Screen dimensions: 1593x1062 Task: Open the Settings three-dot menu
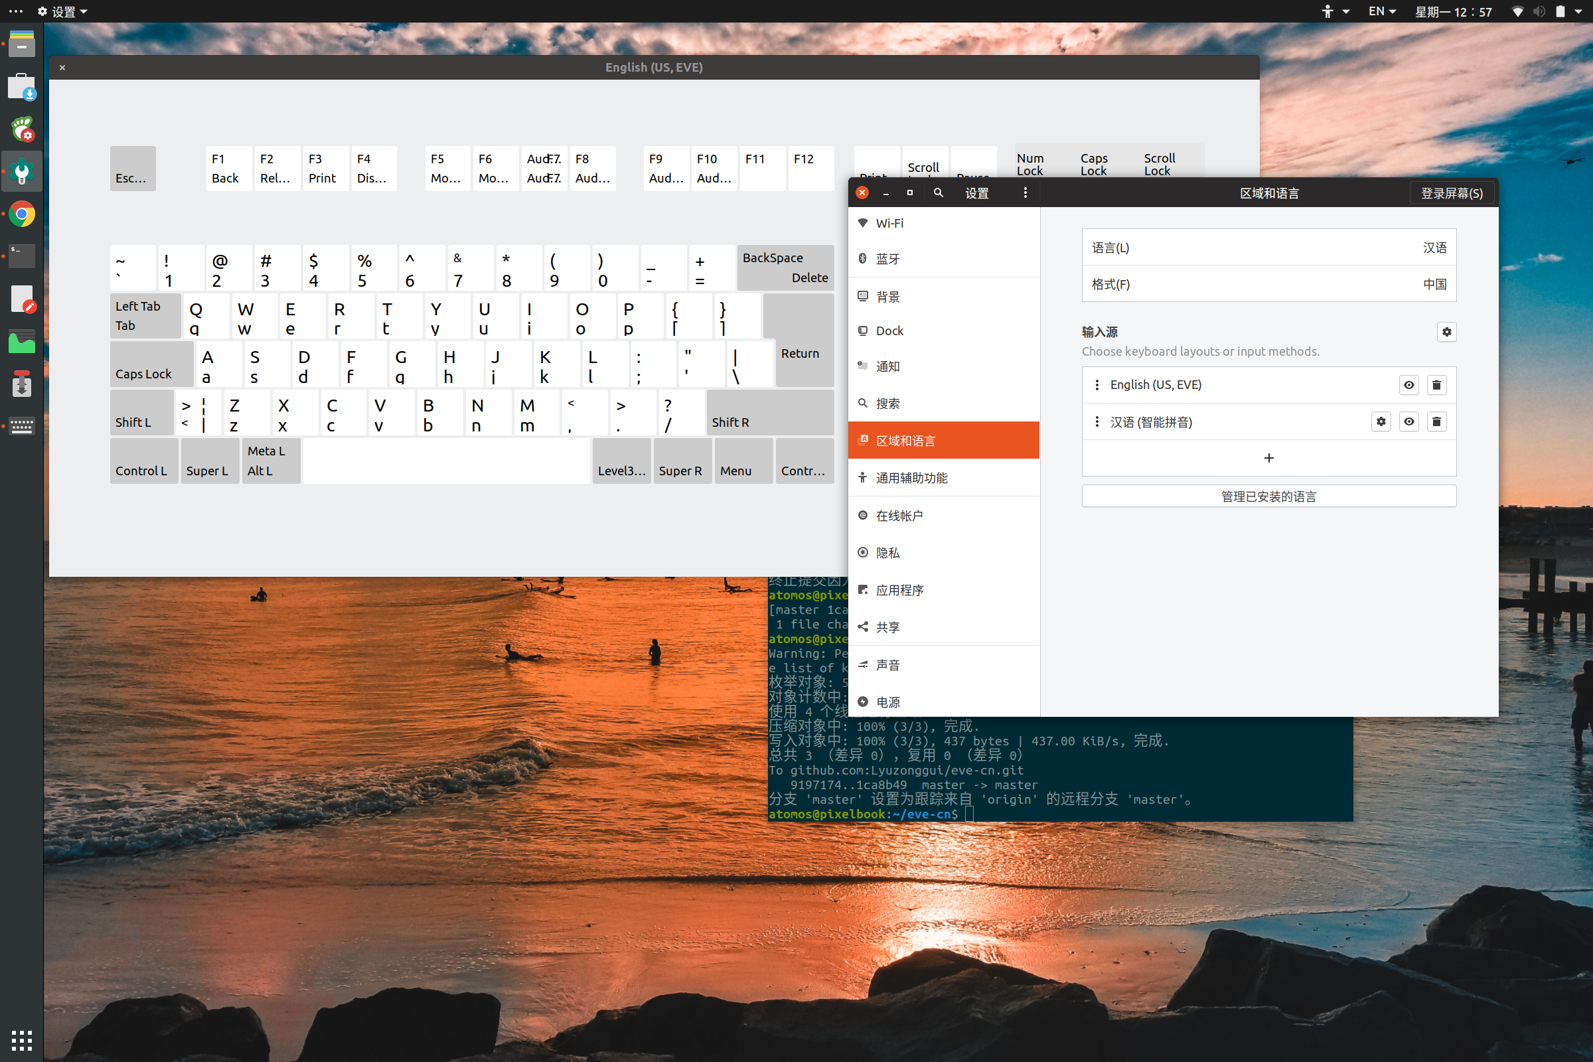click(x=1025, y=193)
